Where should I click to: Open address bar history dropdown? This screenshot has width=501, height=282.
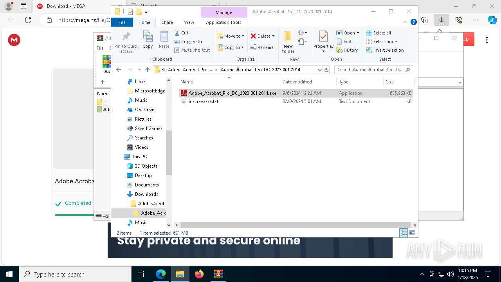tap(320, 70)
